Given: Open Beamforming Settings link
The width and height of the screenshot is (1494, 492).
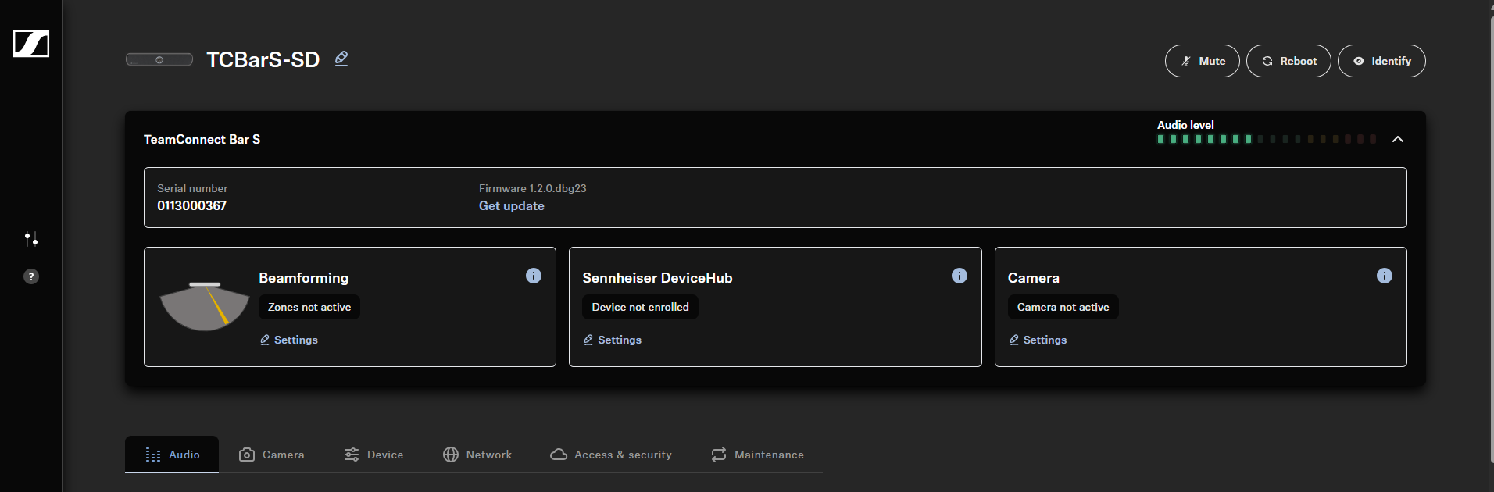Looking at the screenshot, I should tap(289, 340).
